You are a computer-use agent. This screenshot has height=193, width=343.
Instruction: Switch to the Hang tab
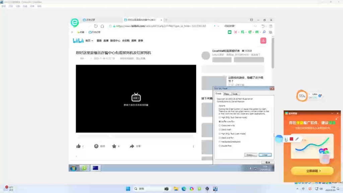click(x=227, y=94)
